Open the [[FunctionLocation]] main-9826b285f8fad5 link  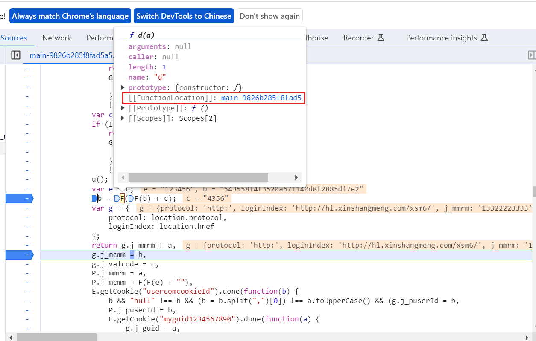click(261, 98)
